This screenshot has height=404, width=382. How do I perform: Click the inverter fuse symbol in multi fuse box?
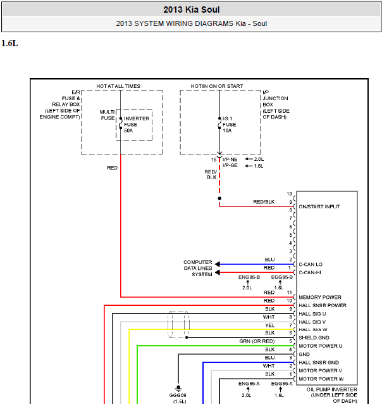(x=120, y=123)
